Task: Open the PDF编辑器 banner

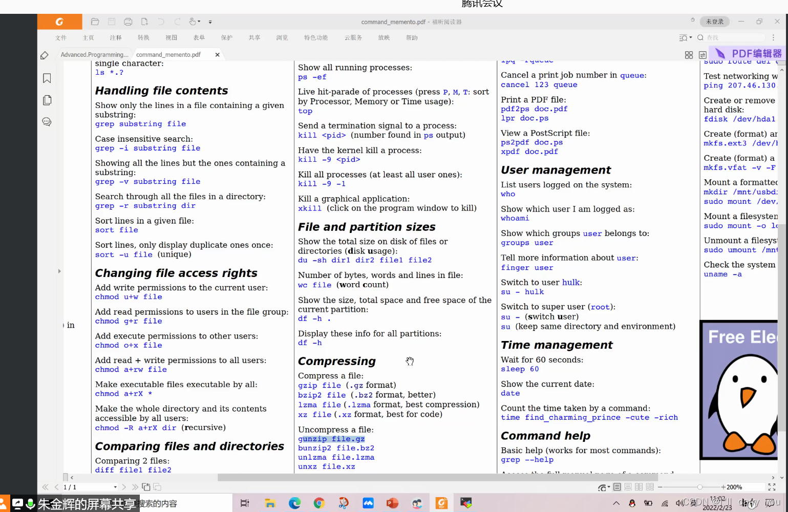Action: click(748, 53)
